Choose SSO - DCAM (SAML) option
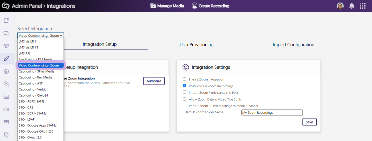This screenshot has height=141, width=372. tap(41, 113)
